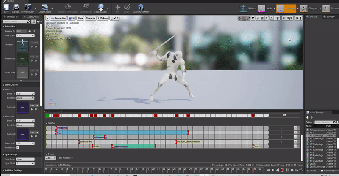Screen dimensions: 339x176
Task: Open Browse in the toolbar
Action: [x=16, y=8]
